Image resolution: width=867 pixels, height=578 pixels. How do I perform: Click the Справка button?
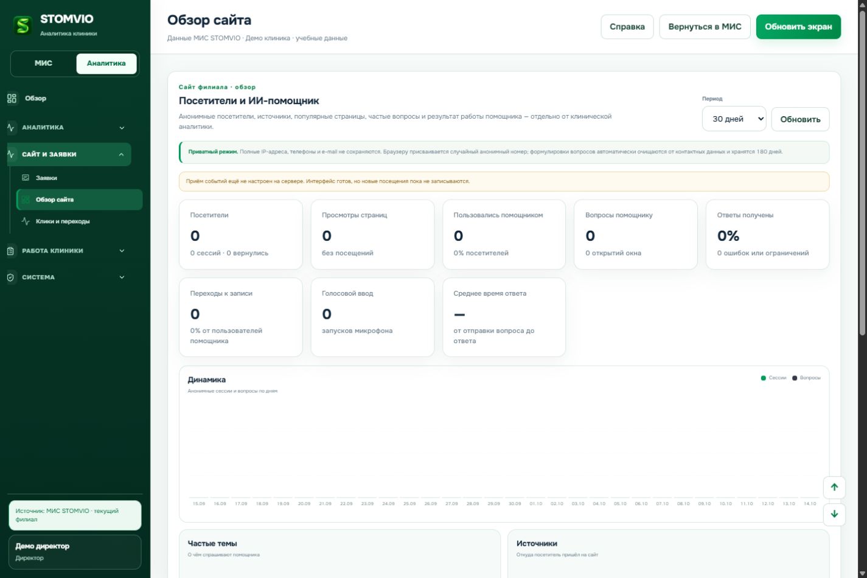coord(627,27)
